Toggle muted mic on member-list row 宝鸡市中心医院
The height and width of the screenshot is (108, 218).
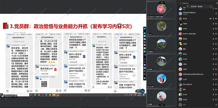213,34
